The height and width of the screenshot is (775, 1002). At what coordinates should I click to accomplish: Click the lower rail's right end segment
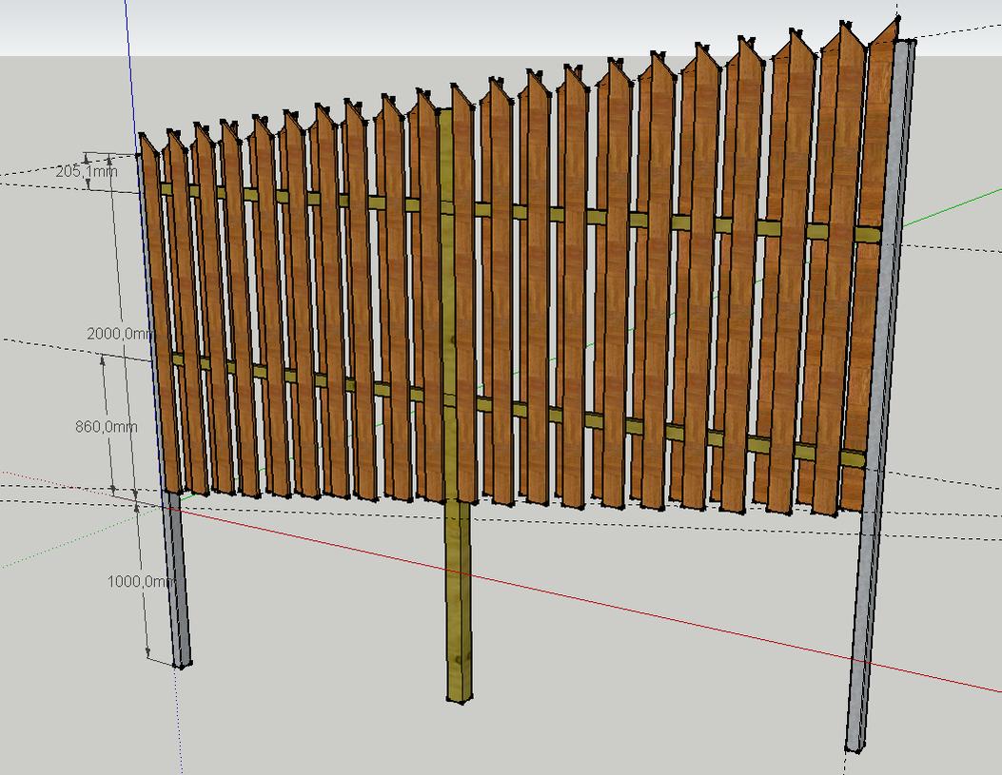(x=853, y=458)
